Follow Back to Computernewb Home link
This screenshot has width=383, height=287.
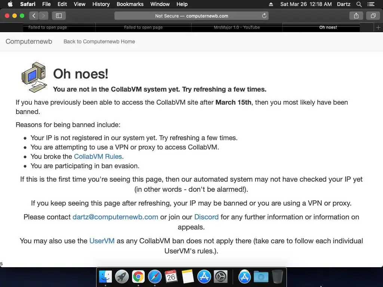(x=99, y=41)
